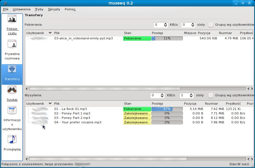Toggle sort arrow on Wysyłania Użytkownik column
Viewport: 255px width, 168px height.
[x=50, y=103]
